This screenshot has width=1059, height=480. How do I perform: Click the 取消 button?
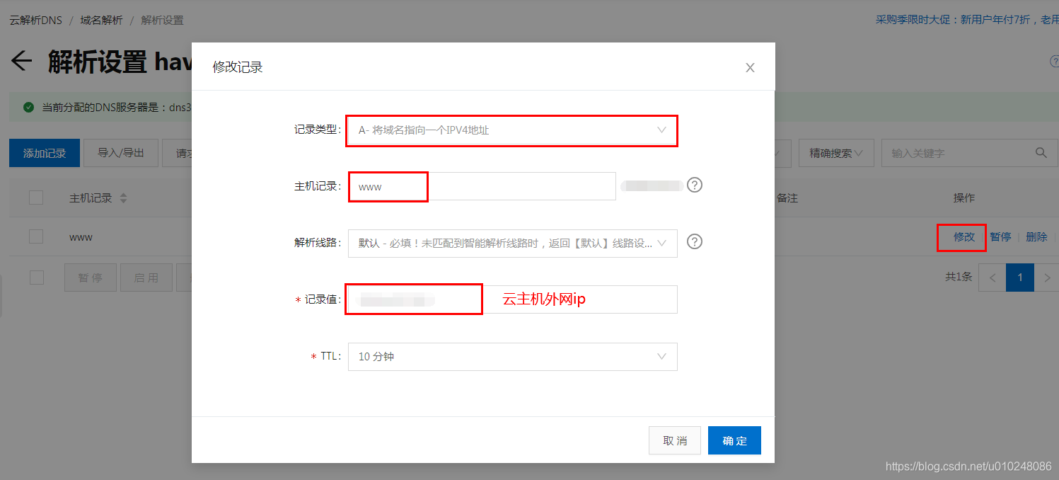pos(675,440)
